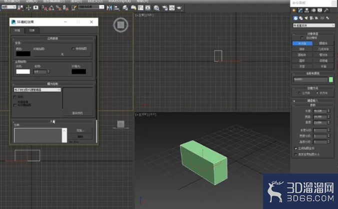This screenshot has height=209, width=338.
Task: Open the Modify tab in command panel
Action: [x=300, y=10]
